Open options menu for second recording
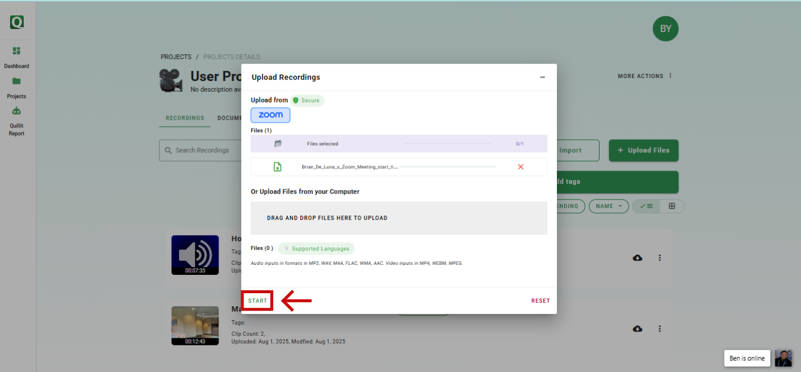The height and width of the screenshot is (372, 801). click(659, 329)
